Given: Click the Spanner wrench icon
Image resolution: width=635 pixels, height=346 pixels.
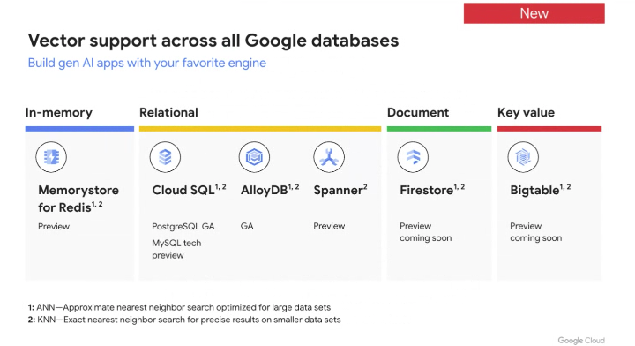Looking at the screenshot, I should pos(329,157).
